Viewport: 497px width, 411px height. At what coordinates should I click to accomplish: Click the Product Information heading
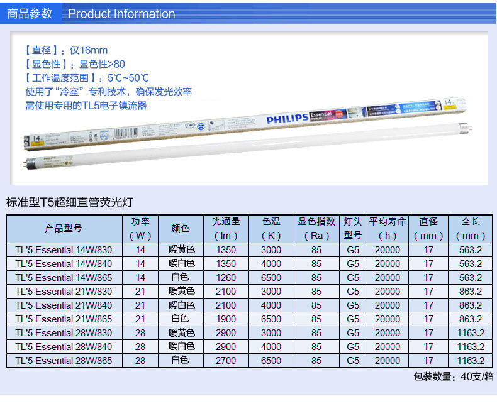point(121,14)
